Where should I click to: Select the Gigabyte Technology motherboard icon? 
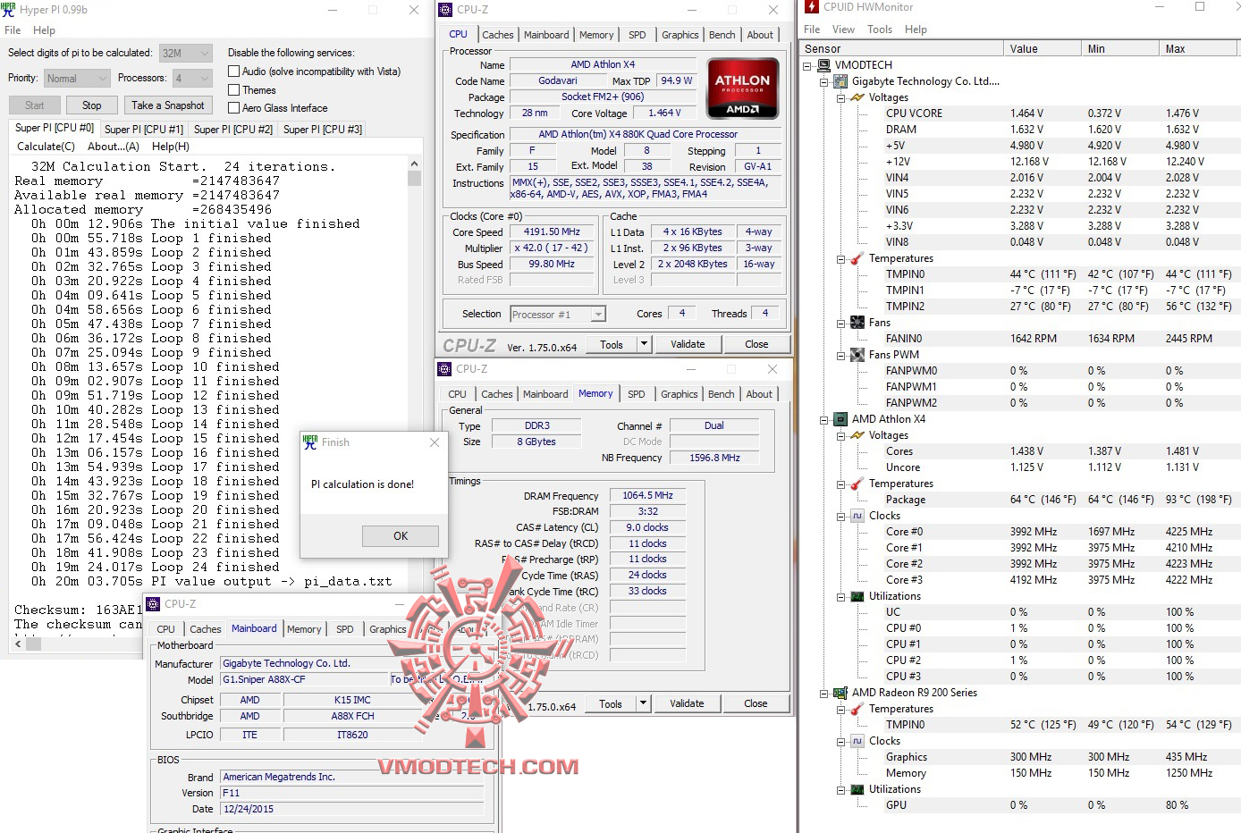pos(840,81)
